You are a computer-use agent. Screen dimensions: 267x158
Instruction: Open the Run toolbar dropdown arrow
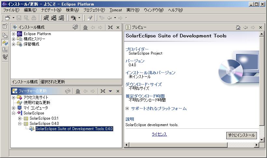coord(78,18)
